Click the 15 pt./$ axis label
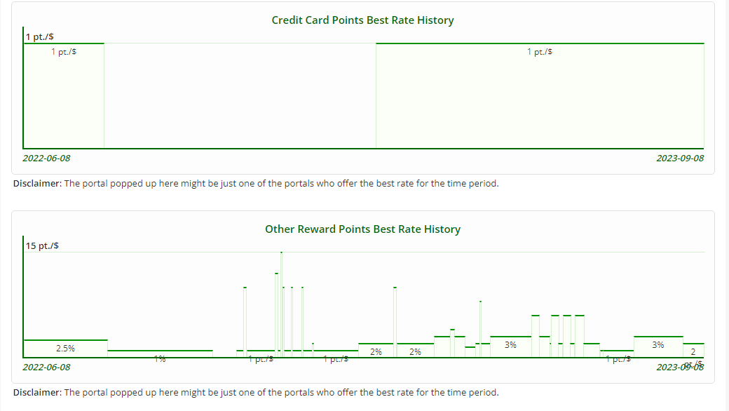Image resolution: width=729 pixels, height=411 pixels. pos(42,245)
